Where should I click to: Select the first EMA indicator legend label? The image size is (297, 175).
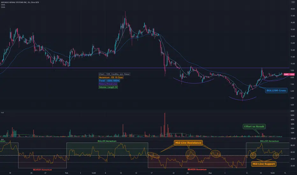tap(3, 5)
